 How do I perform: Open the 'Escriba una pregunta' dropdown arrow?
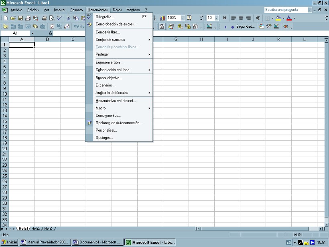(x=310, y=10)
